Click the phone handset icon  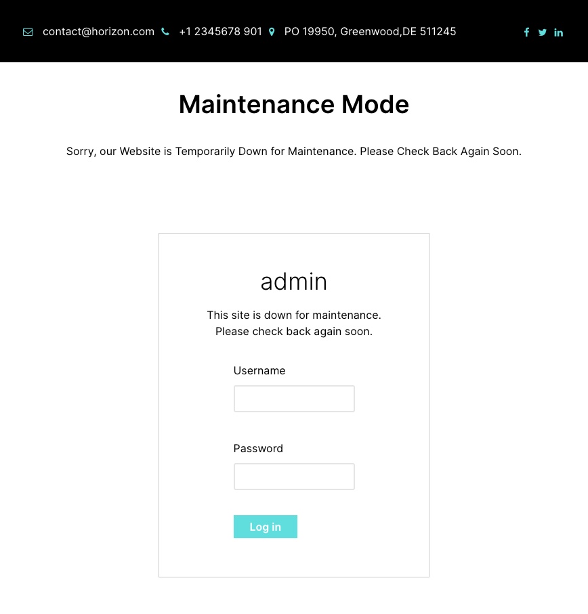165,32
